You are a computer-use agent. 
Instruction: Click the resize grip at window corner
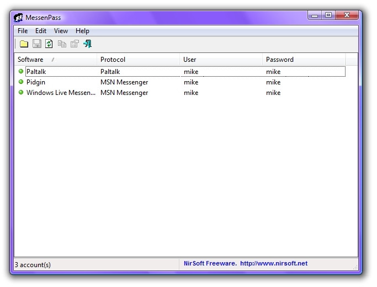coord(355,267)
